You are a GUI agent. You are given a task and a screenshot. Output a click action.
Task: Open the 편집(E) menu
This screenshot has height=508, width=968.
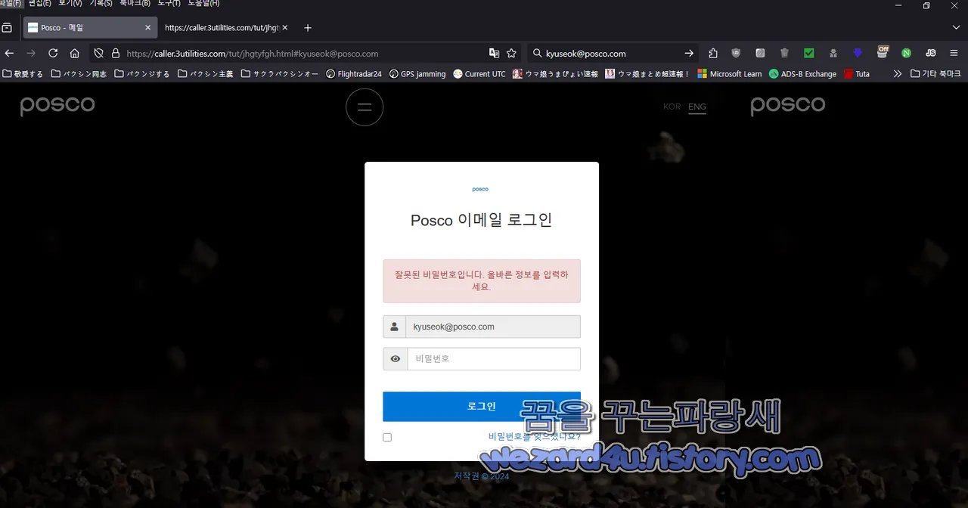tap(40, 4)
